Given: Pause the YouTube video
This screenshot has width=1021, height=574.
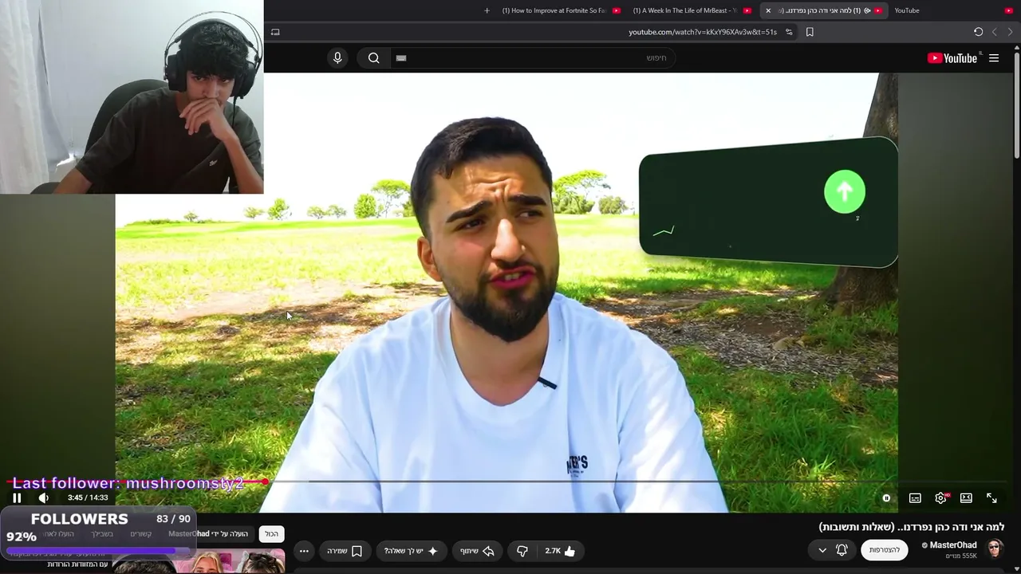Looking at the screenshot, I should click(x=17, y=497).
